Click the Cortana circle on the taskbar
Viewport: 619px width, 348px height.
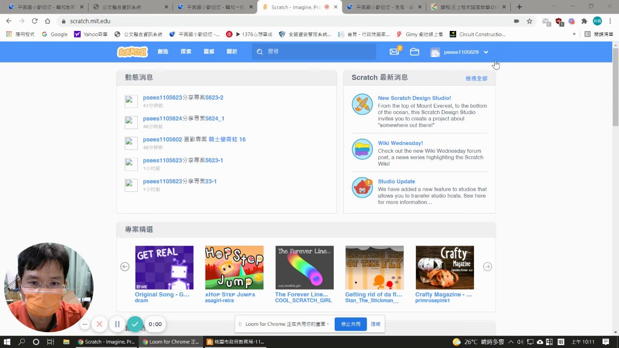point(36,342)
